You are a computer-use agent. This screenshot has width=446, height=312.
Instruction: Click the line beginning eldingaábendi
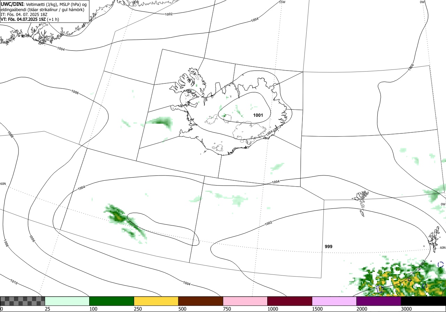tap(43, 9)
